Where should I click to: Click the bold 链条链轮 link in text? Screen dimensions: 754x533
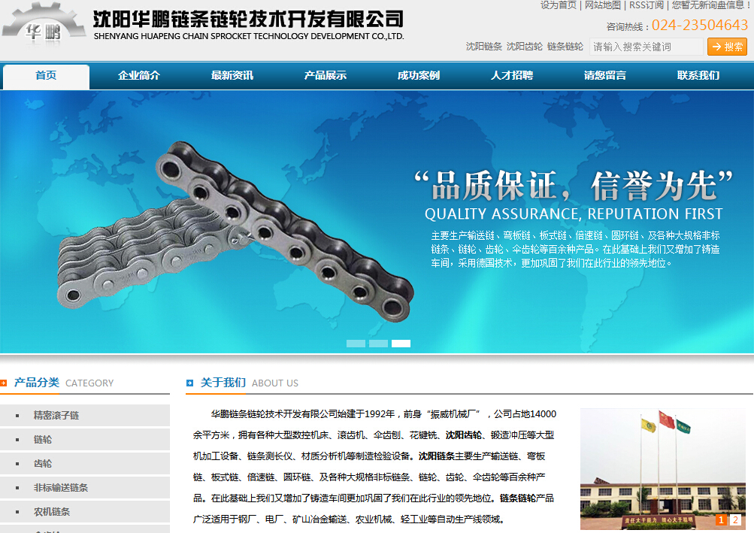[518, 498]
